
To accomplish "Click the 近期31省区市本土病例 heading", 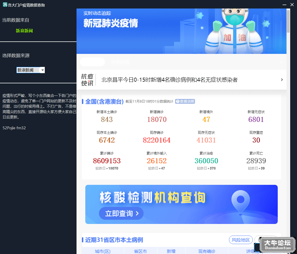I will 114,240.
